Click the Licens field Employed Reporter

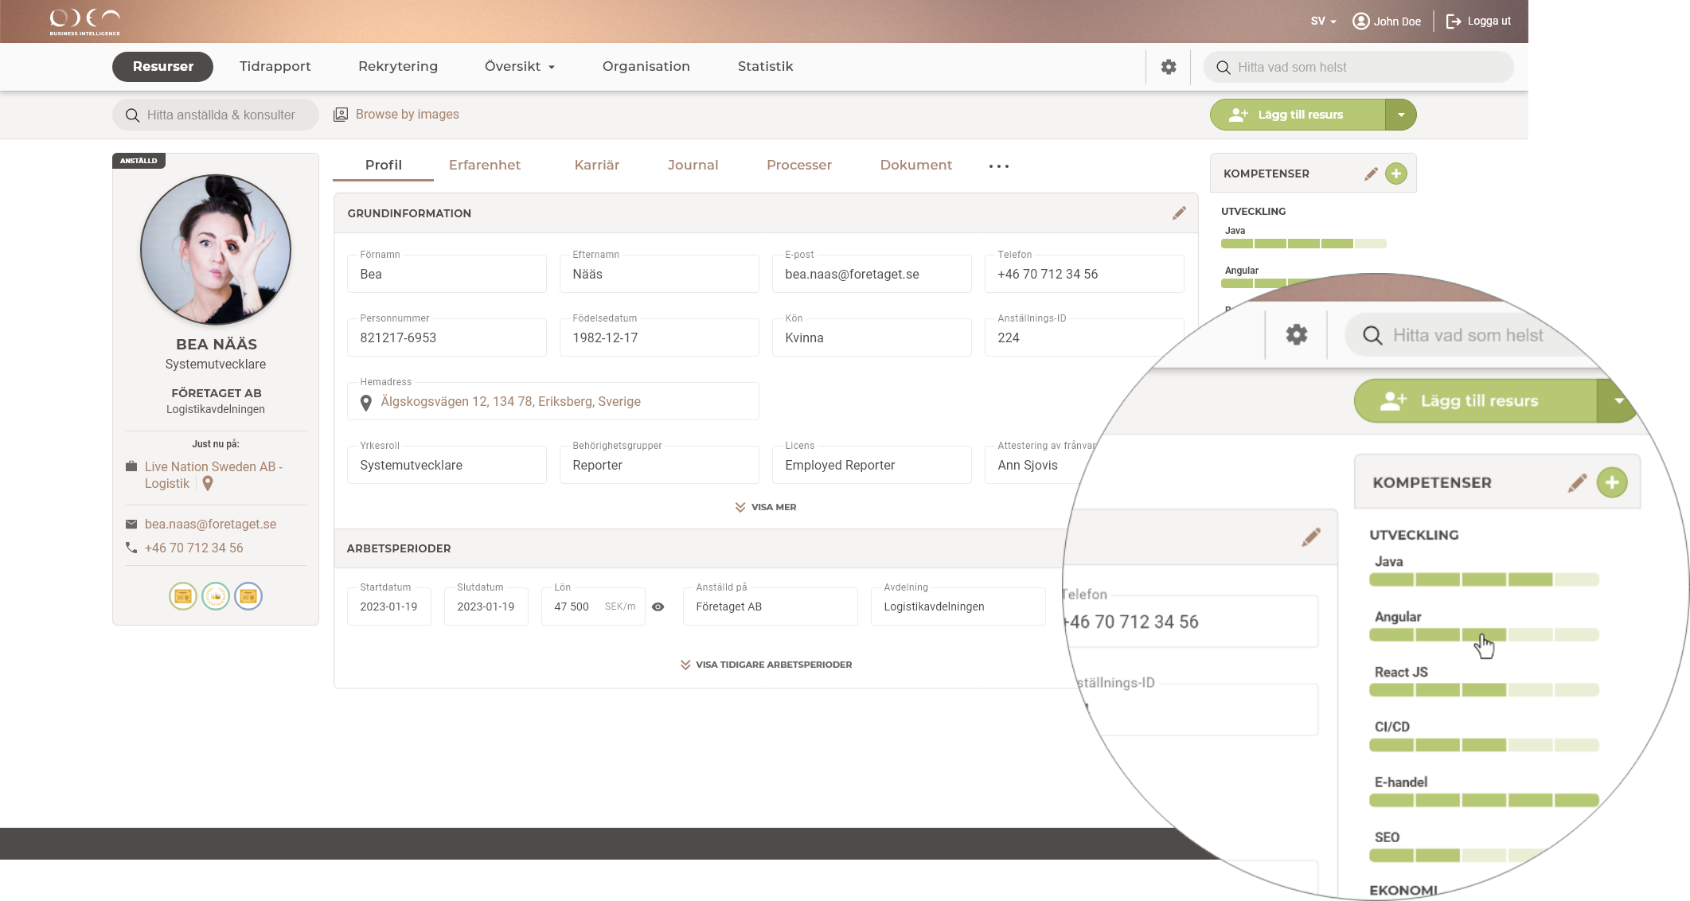tap(872, 465)
